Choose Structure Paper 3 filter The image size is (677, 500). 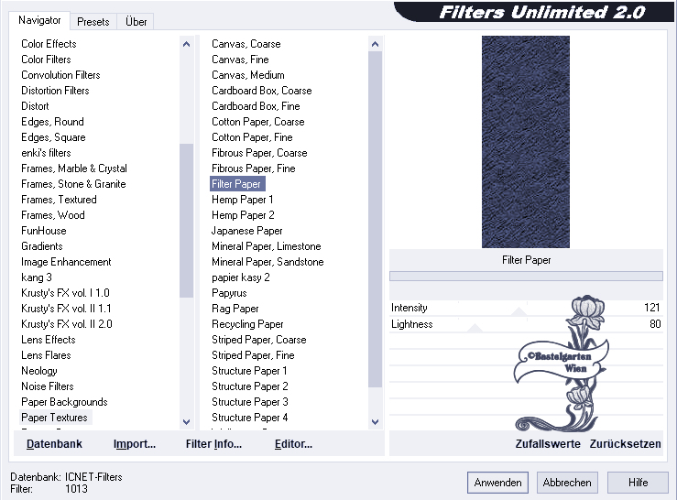click(250, 401)
